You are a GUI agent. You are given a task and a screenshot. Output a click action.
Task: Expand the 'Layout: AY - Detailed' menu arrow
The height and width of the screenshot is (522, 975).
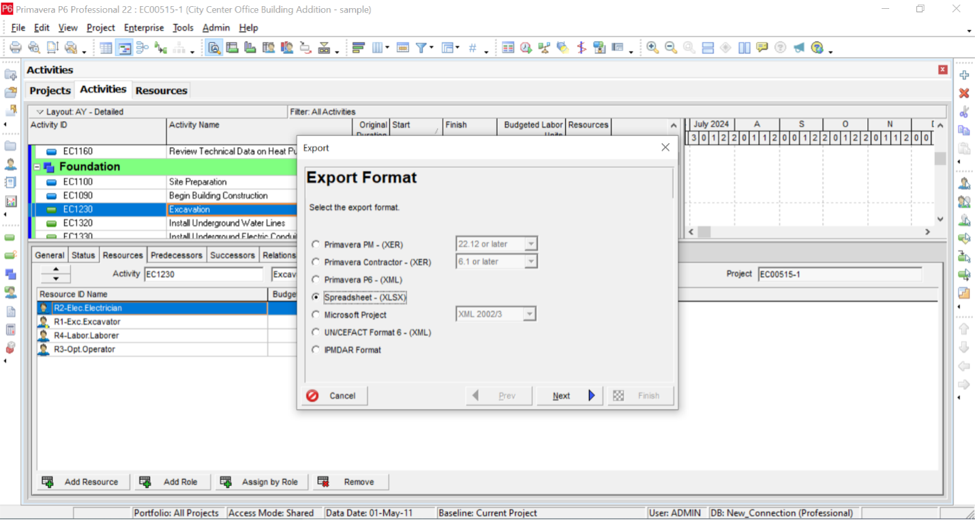tap(40, 112)
